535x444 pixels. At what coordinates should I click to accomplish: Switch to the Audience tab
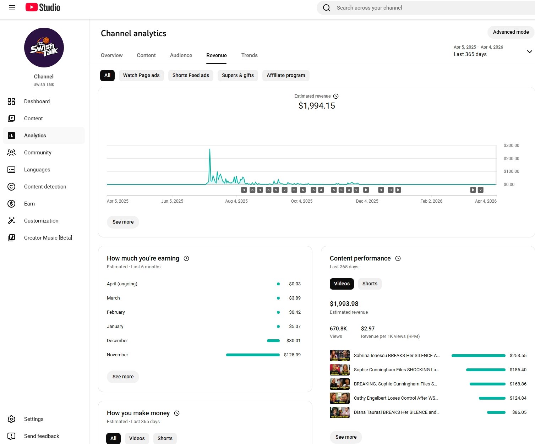tap(181, 55)
